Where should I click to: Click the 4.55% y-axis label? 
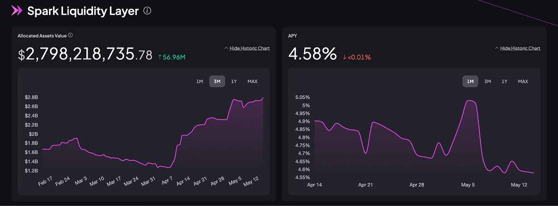(x=303, y=177)
